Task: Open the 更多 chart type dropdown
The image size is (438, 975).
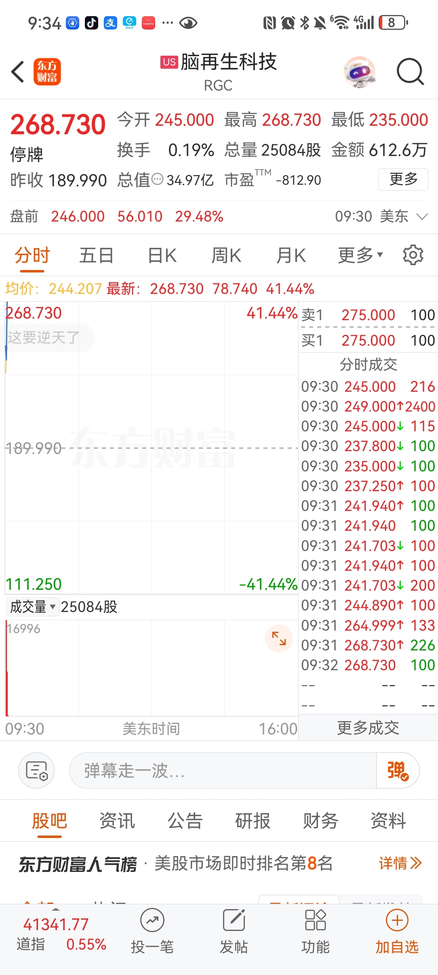Action: pyautogui.click(x=360, y=255)
